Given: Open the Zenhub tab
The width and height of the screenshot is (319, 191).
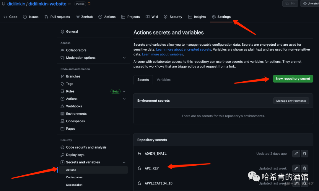Looking at the screenshot, I should click(84, 17).
